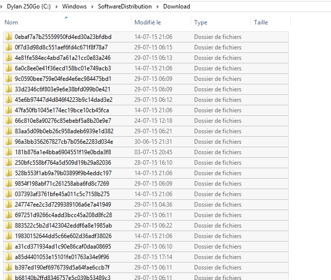
Task: Click folder icon of 47fa50fb1045e174ec19bce10cb45fca
Action: (8, 110)
